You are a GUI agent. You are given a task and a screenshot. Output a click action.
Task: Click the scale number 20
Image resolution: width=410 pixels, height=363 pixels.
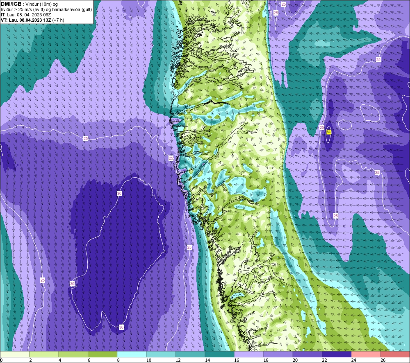pyautogui.click(x=295, y=360)
